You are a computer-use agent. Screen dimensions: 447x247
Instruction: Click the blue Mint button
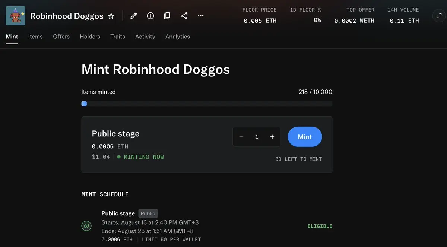tap(305, 137)
